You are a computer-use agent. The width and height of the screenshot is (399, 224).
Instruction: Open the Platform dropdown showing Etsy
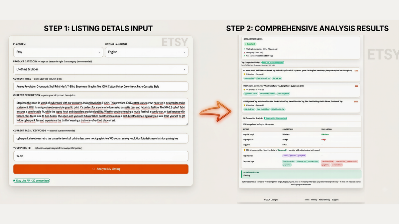[x=58, y=52]
